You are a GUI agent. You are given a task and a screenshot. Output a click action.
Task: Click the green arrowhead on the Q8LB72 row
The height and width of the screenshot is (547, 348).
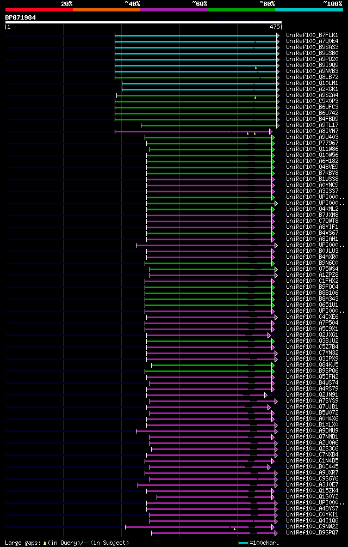coord(278,77)
